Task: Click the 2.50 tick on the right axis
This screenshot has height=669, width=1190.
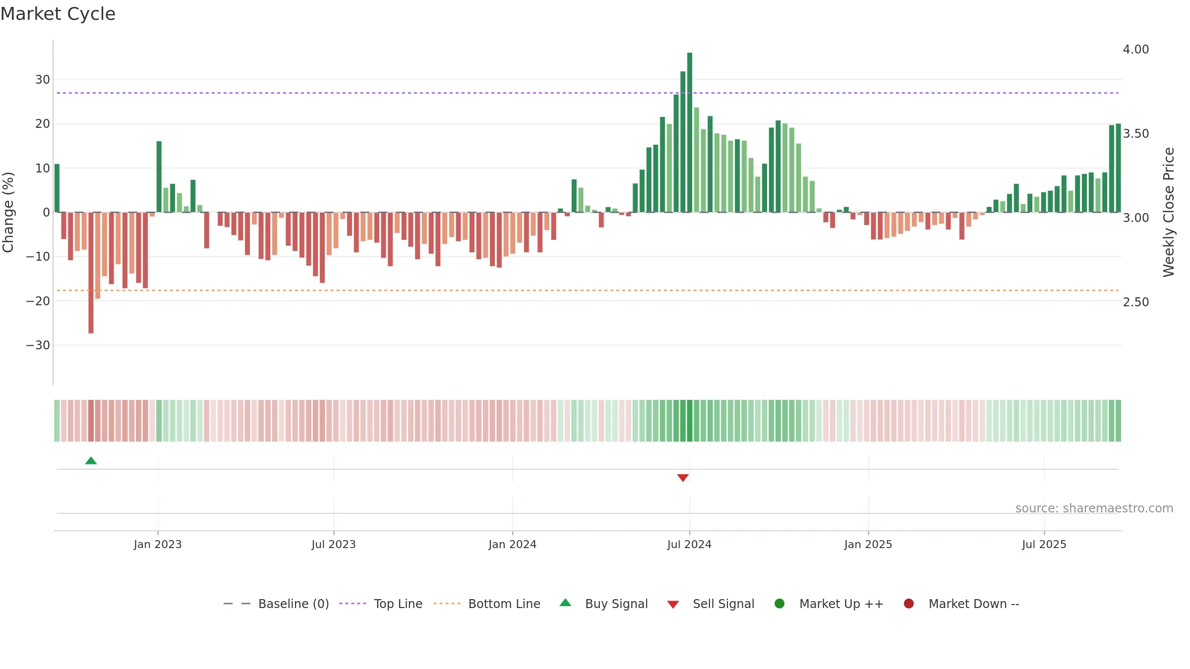Action: point(1136,302)
